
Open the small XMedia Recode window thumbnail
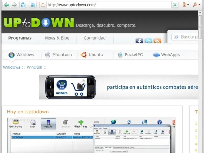click(132, 139)
